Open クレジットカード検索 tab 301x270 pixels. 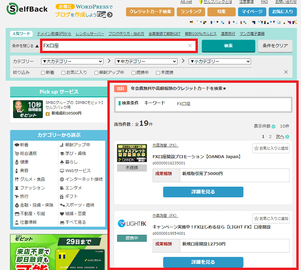pyautogui.click(x=150, y=12)
